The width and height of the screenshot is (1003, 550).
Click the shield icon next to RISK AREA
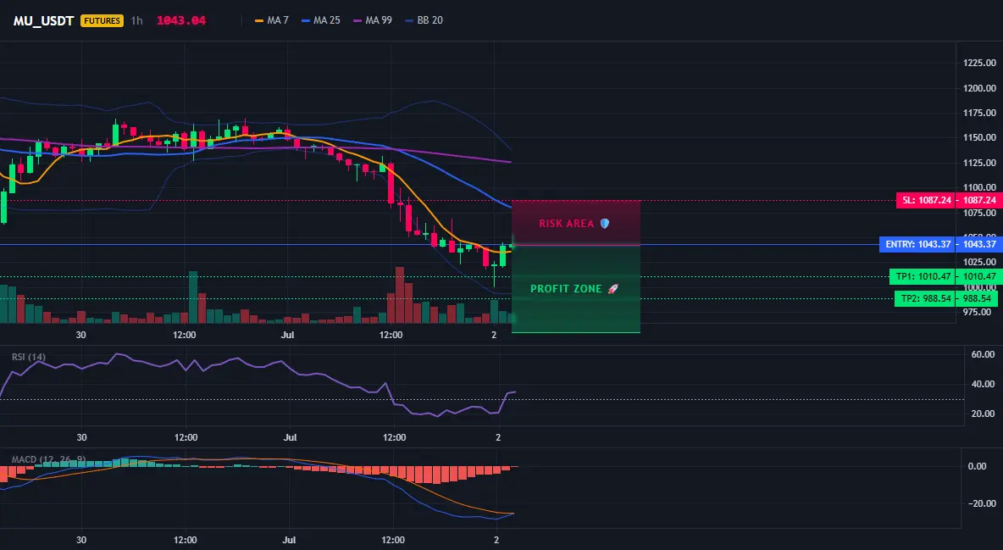click(605, 224)
